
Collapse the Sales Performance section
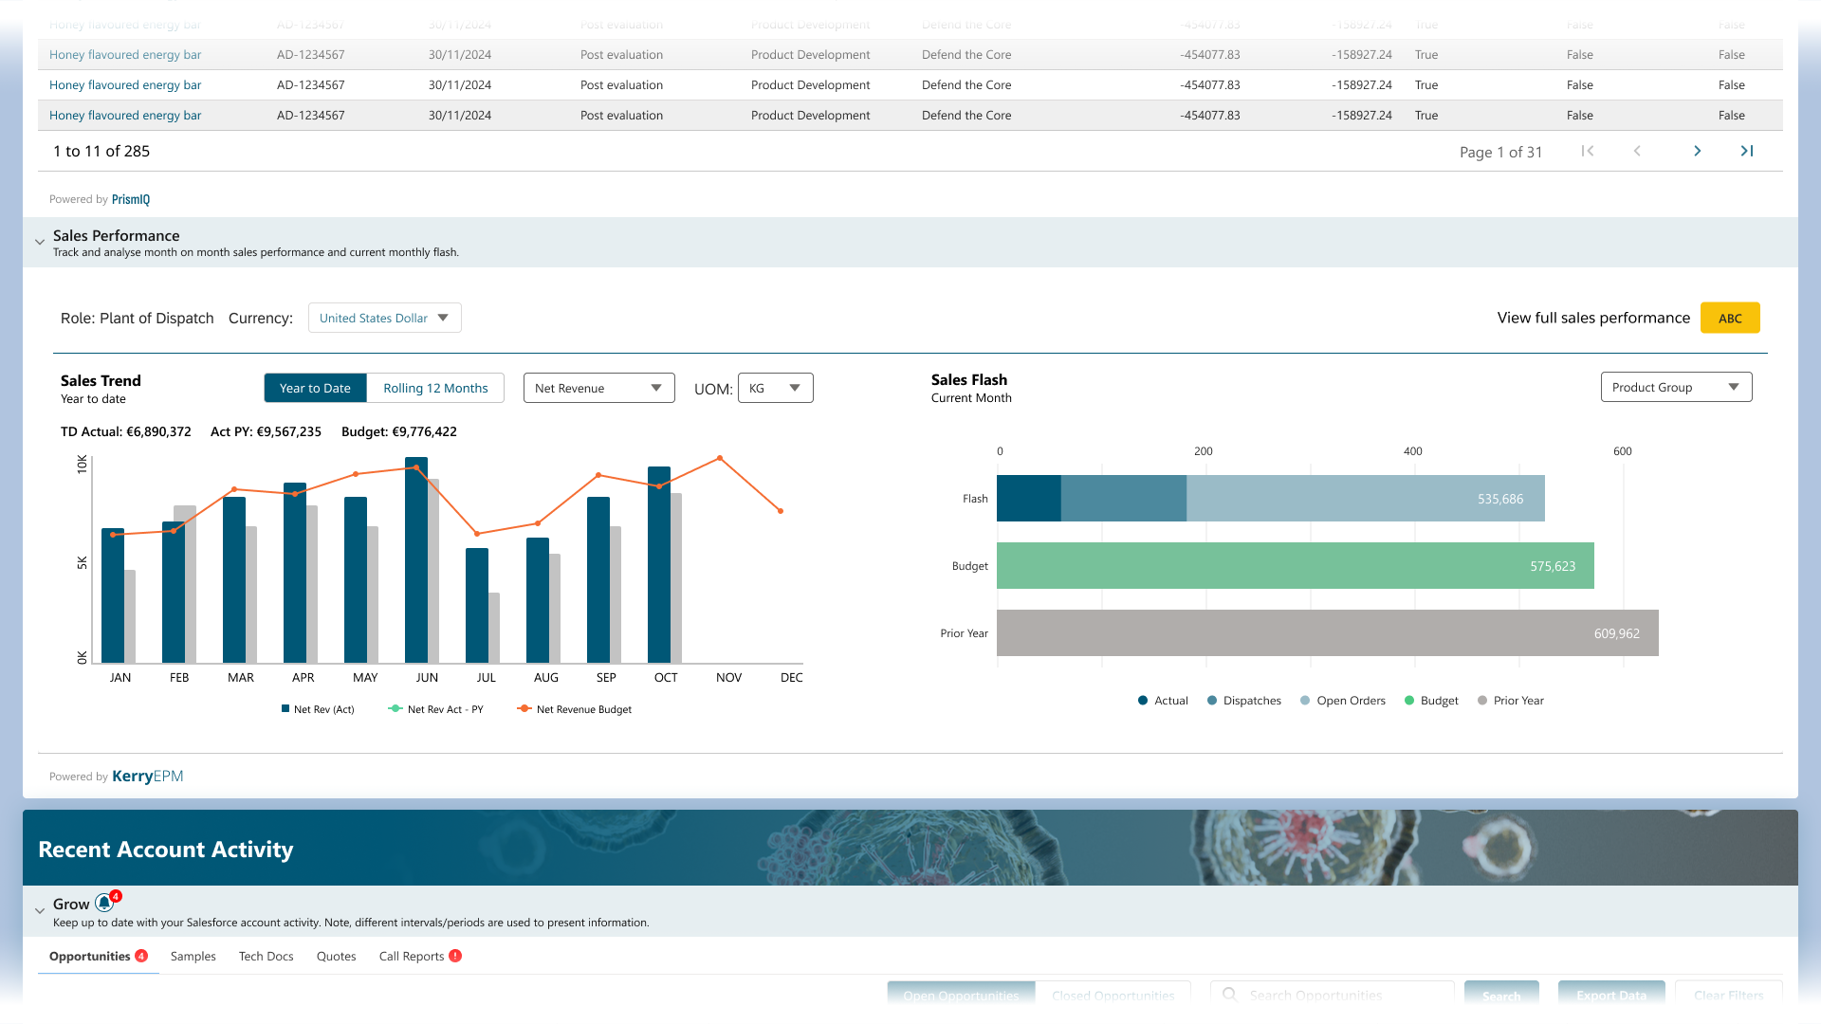pyautogui.click(x=39, y=242)
